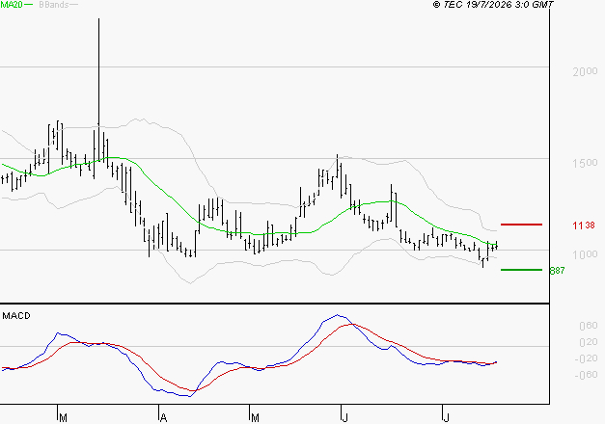The height and width of the screenshot is (424, 605).
Task: Click the top of the tallest price spike
Action: (x=98, y=19)
